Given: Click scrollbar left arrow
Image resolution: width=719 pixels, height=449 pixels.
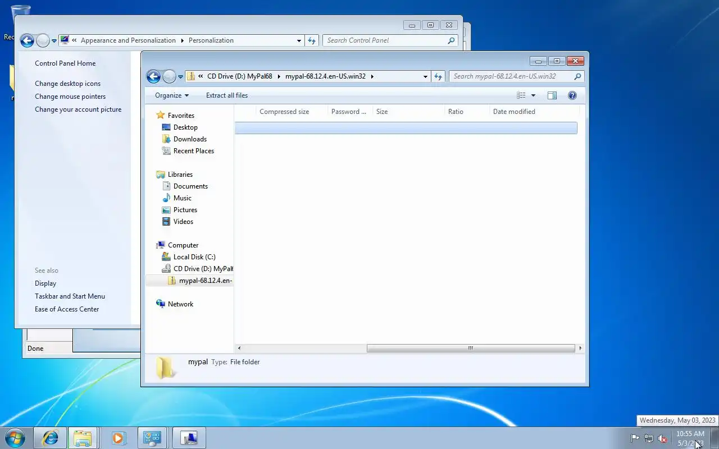Looking at the screenshot, I should coord(239,348).
